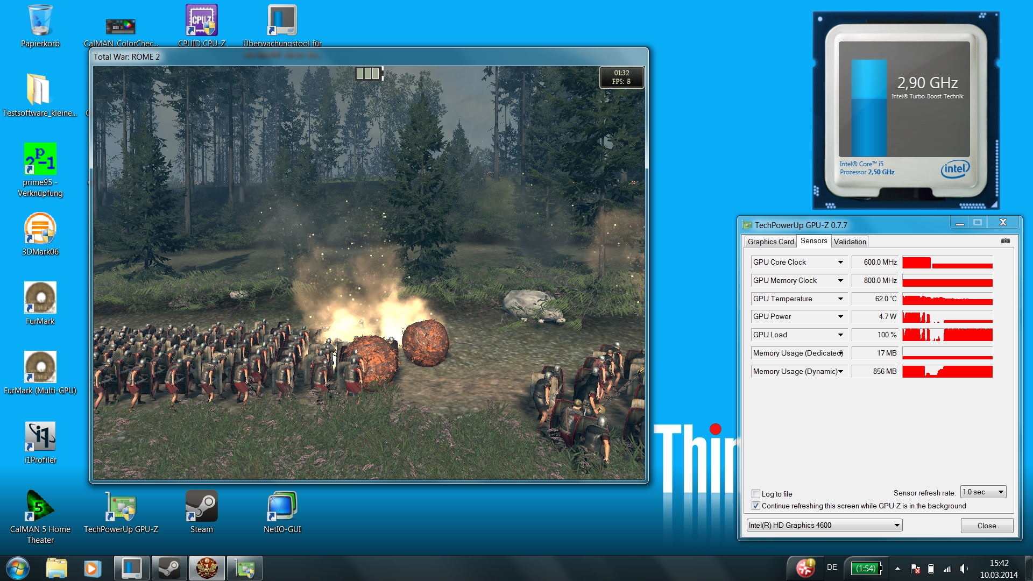1033x581 pixels.
Task: Click the GPU Load history graph
Action: pos(947,335)
